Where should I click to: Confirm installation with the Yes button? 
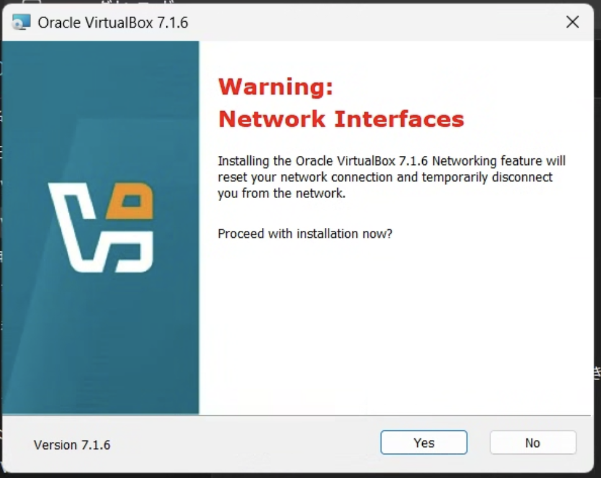424,443
